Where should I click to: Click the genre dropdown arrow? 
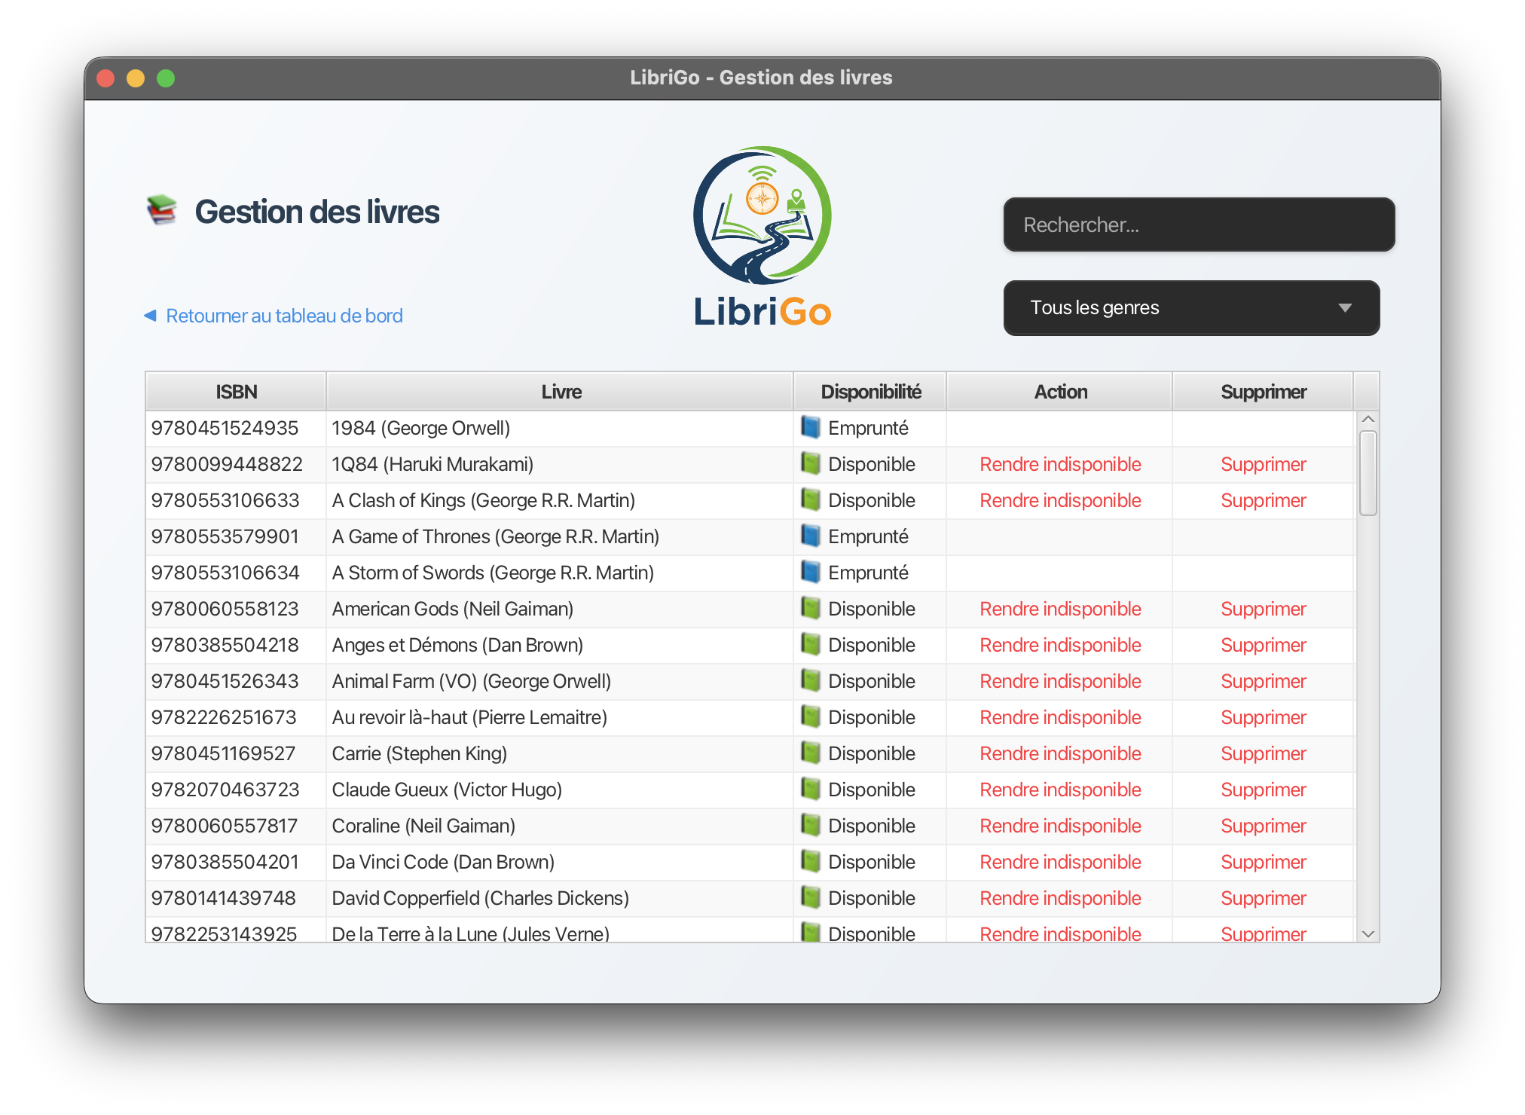point(1345,308)
